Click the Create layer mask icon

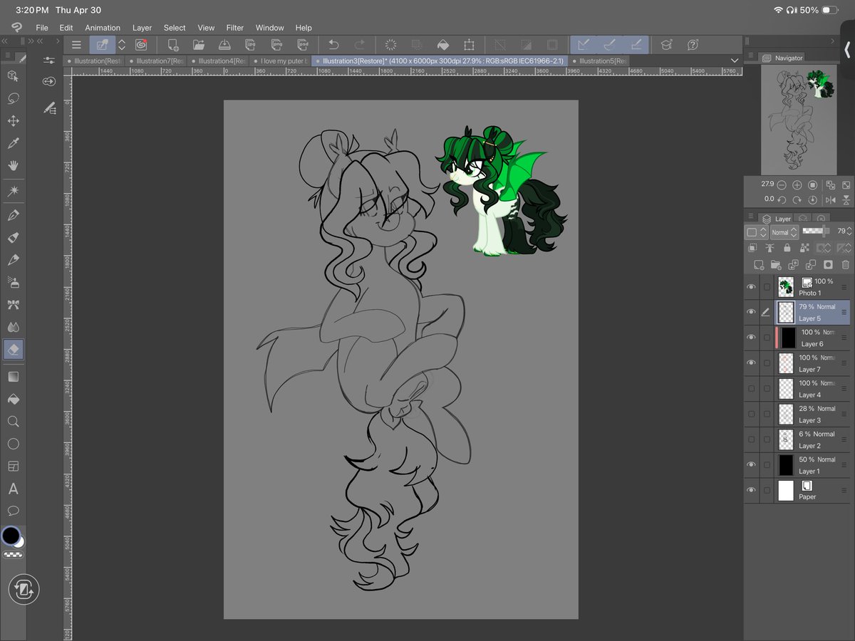click(x=828, y=264)
